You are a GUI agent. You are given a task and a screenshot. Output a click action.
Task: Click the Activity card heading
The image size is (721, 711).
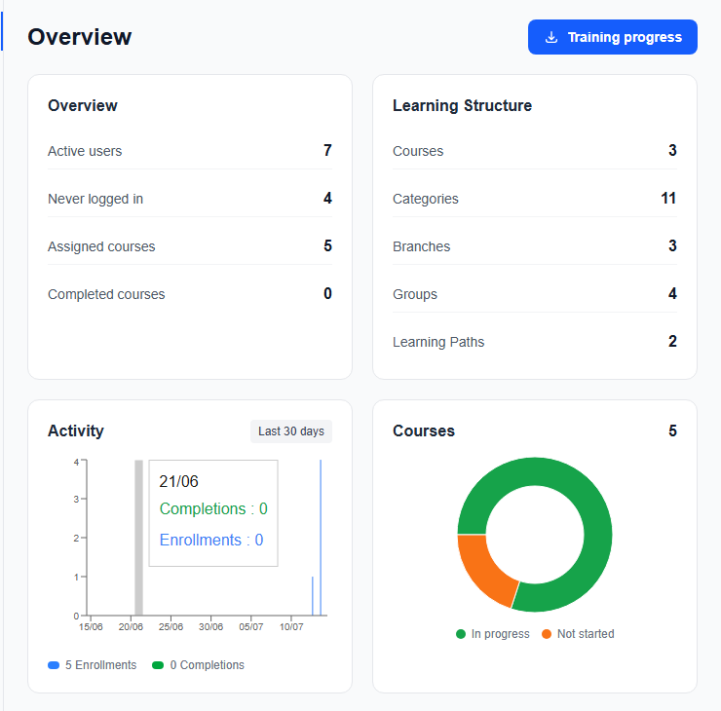tap(76, 431)
